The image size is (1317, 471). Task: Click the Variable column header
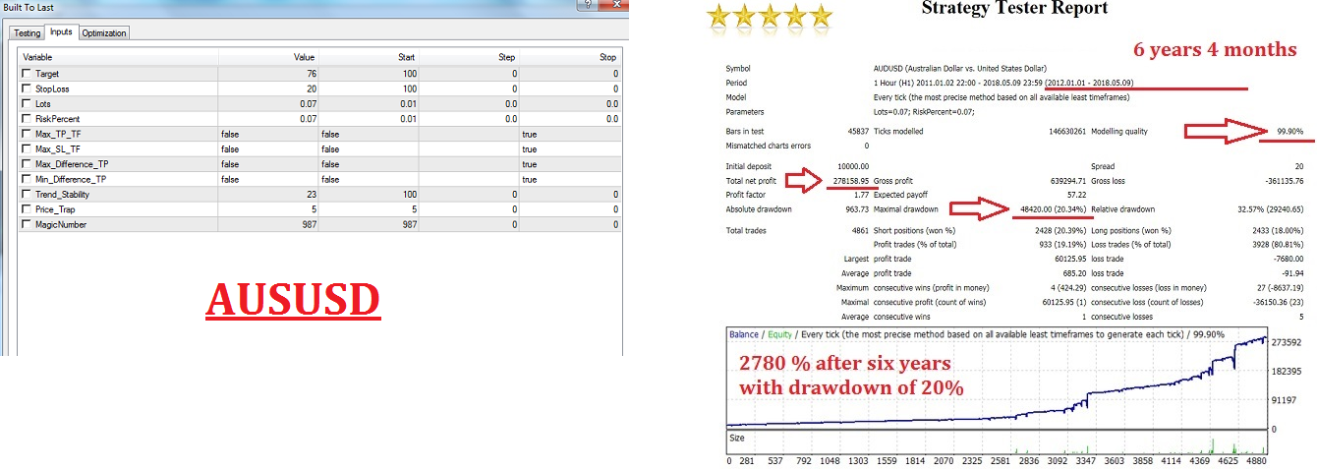click(117, 57)
